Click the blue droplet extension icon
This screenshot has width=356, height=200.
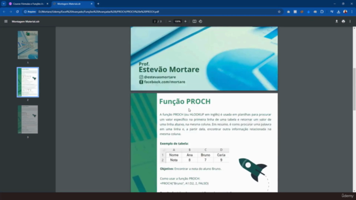[x=308, y=12]
